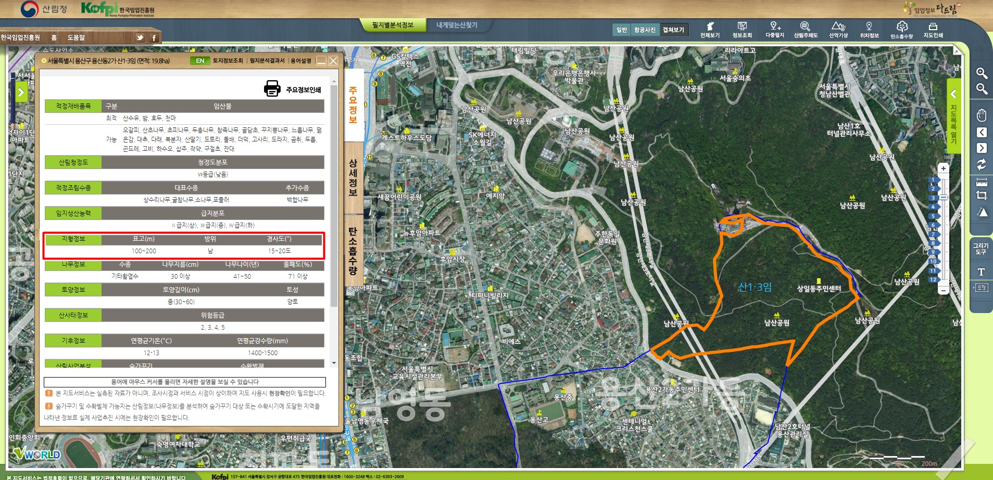Click the 필지분석결과서 link
The image size is (993, 480).
tap(267, 61)
